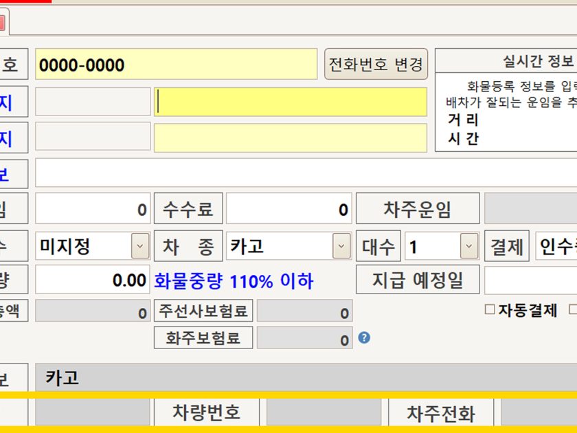
Task: Focus the upper yellow address input field
Action: [x=290, y=102]
